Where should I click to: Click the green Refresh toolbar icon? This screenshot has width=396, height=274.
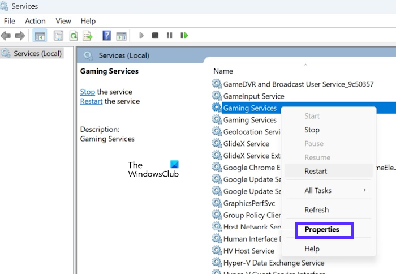(x=73, y=36)
